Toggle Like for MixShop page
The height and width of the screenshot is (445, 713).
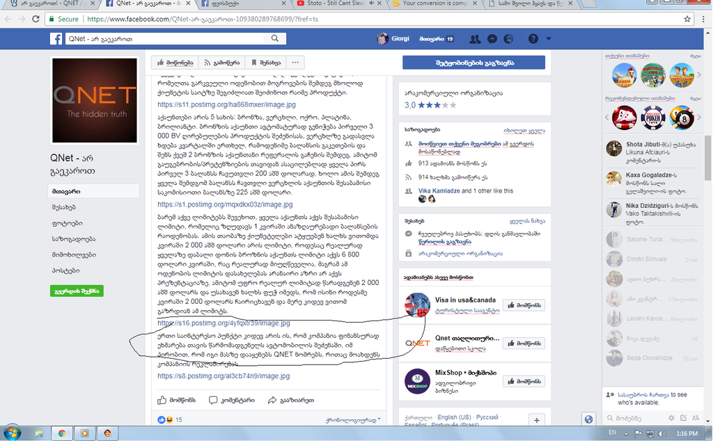click(524, 382)
